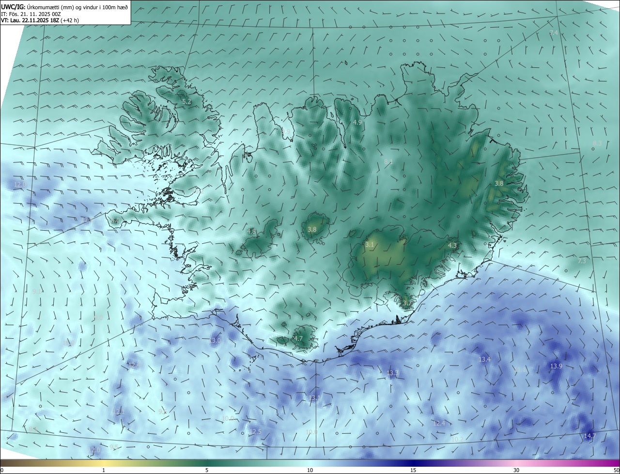620x474 pixels.
Task: Click the 13.9 value over the ocean
Action: (556, 366)
